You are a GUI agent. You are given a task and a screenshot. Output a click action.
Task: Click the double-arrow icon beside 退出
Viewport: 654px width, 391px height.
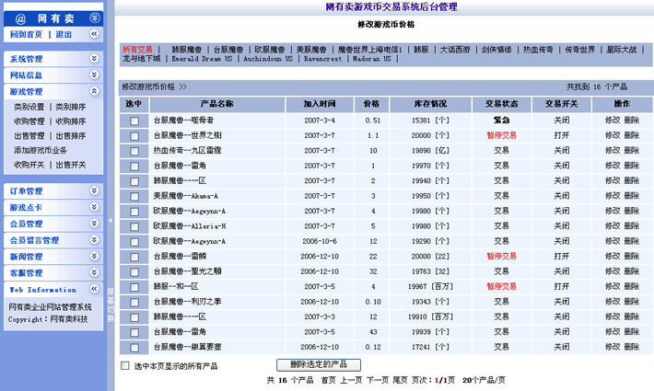pos(94,34)
